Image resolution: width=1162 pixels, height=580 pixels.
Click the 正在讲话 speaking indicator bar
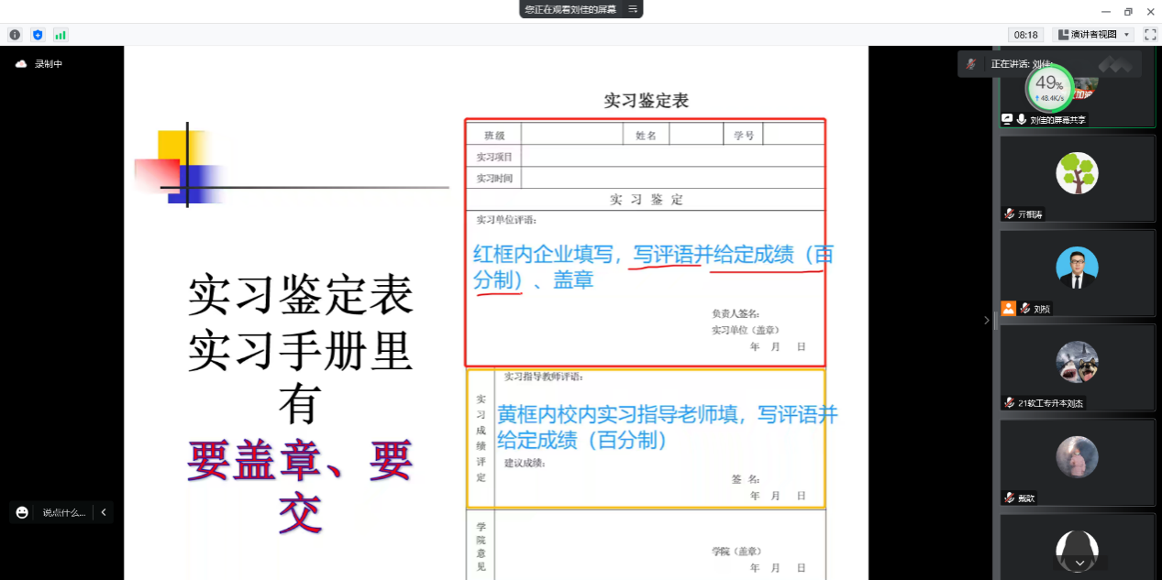[1020, 64]
